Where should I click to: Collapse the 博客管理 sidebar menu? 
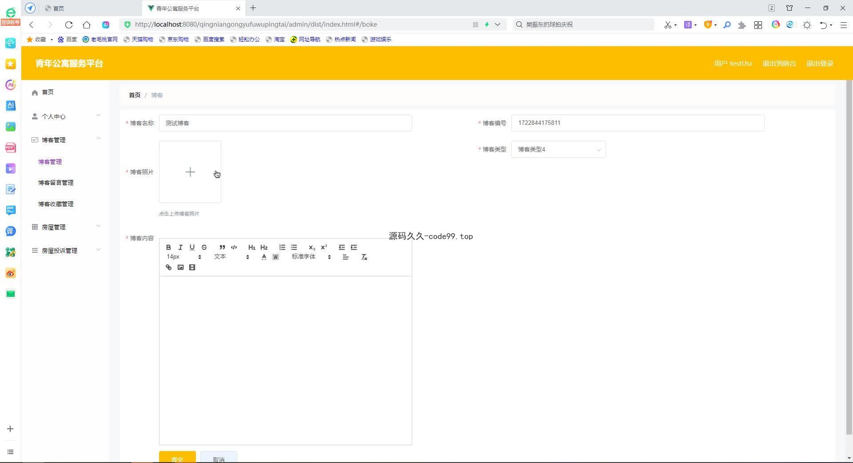click(66, 140)
